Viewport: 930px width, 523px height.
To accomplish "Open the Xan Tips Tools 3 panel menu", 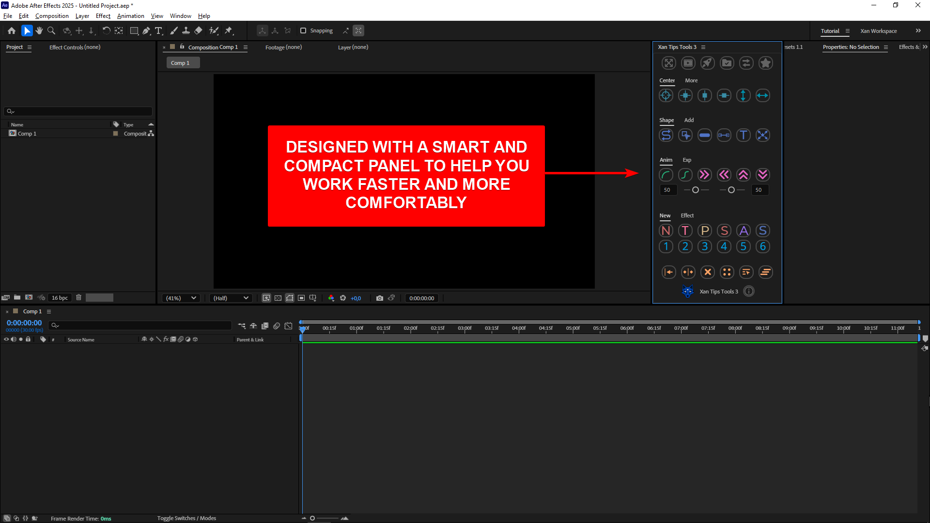I will [703, 47].
